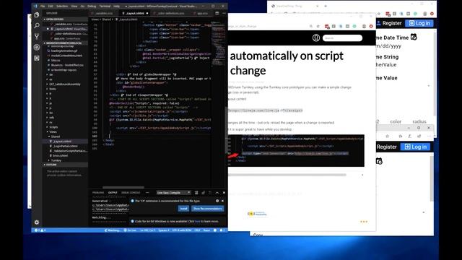
Task: Click the calendar icon in lower right window
Action: 379,161
